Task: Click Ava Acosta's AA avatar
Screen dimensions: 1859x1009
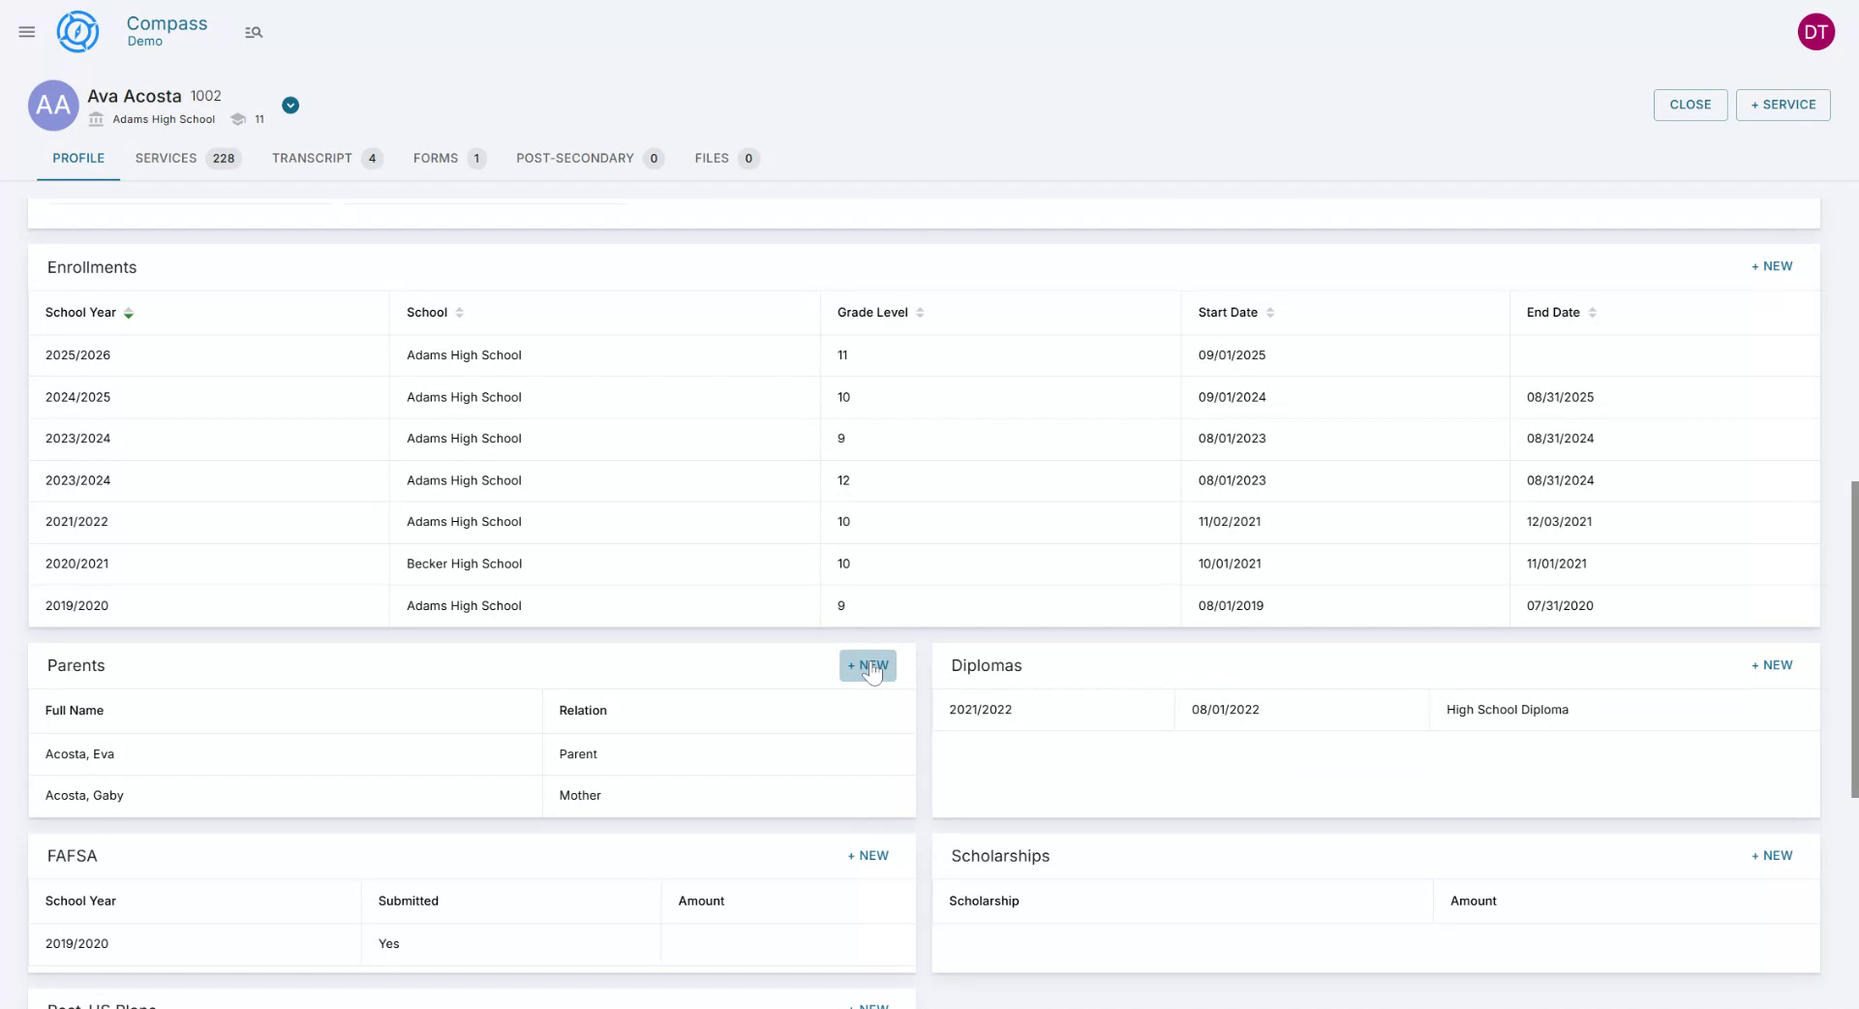Action: click(52, 105)
